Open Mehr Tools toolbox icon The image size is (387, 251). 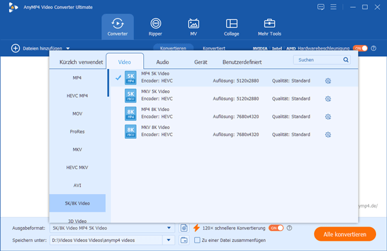(x=269, y=24)
